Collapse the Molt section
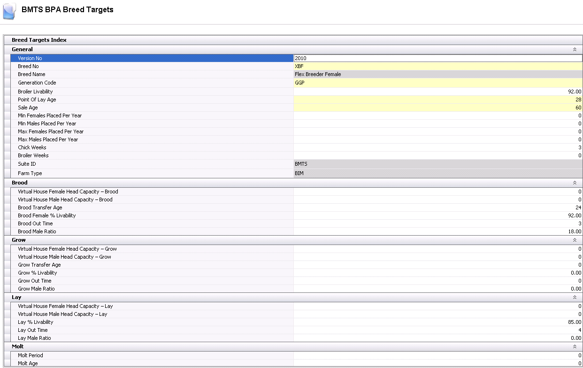583x368 pixels. pos(574,346)
